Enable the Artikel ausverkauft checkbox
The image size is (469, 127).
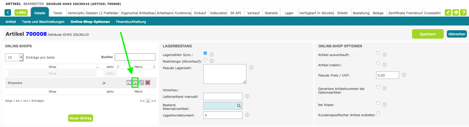point(378,53)
